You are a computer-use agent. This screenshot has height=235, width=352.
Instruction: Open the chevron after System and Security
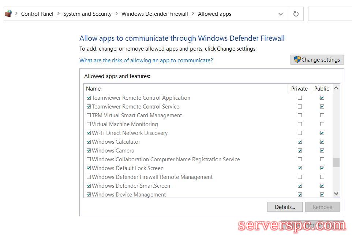pyautogui.click(x=117, y=14)
